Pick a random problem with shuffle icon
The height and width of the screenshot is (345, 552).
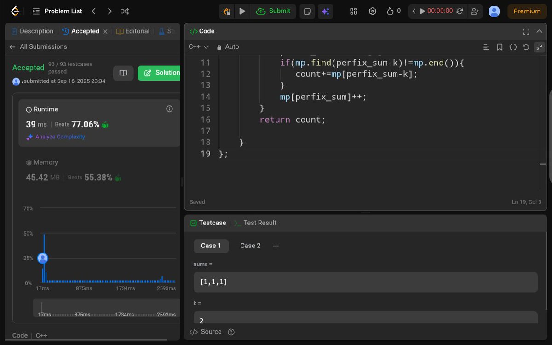[125, 11]
